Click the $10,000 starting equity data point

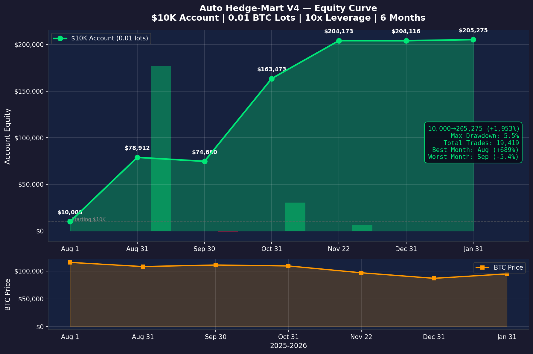click(70, 221)
